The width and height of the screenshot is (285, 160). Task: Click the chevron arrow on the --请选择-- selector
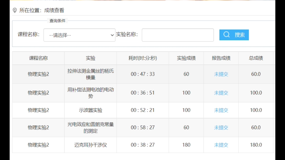111,35
